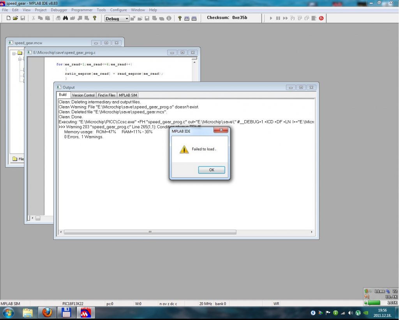Screen dimensions: 399x320
Task: Click 'Memory usage: ROM=47%' output line
Action: pyautogui.click(x=108, y=132)
